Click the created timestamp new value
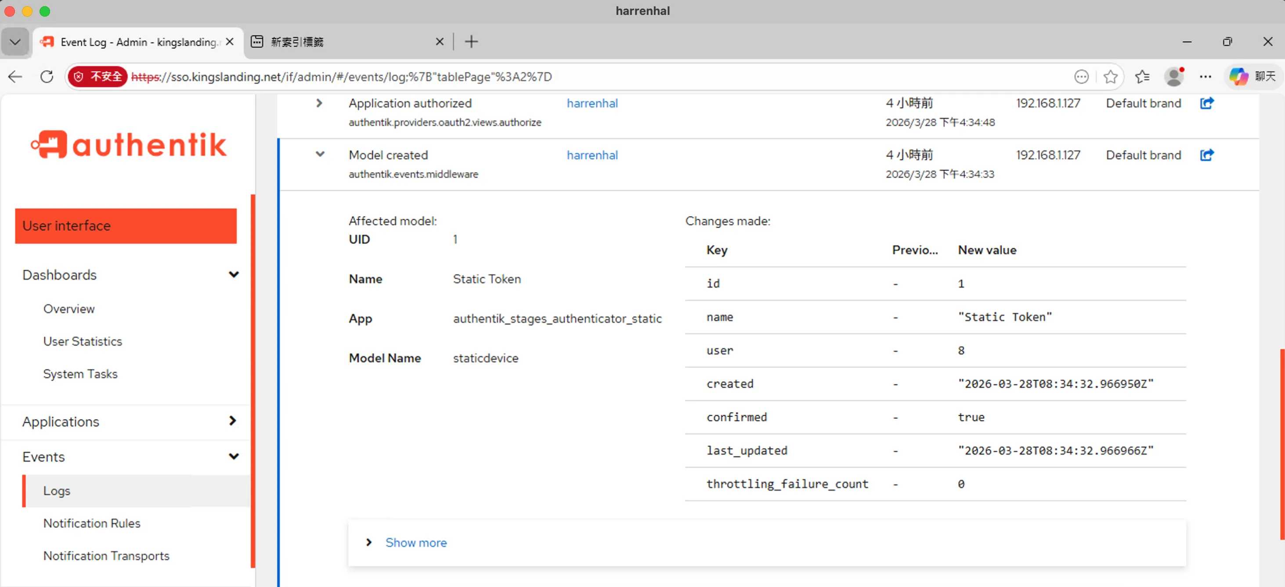 click(x=1056, y=384)
